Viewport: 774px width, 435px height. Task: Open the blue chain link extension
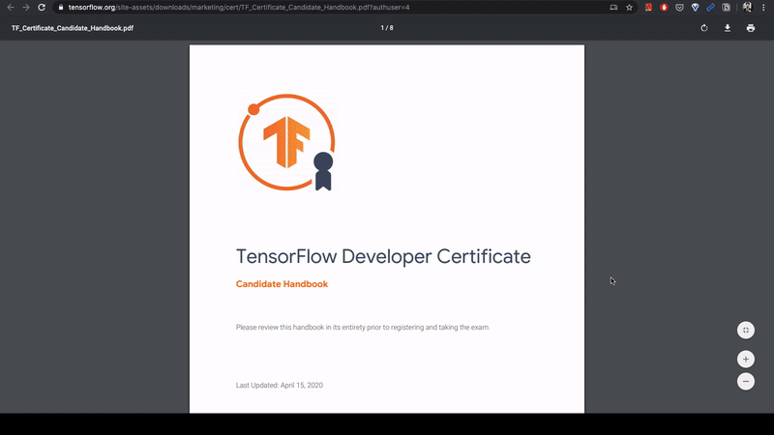point(710,8)
